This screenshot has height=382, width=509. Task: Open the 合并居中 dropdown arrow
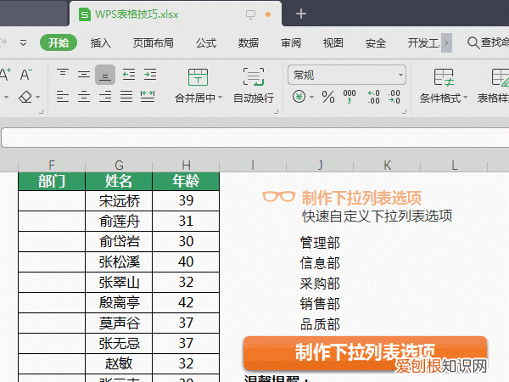220,98
